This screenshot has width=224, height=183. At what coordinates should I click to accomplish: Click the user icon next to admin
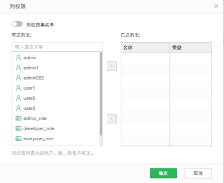[19, 58]
